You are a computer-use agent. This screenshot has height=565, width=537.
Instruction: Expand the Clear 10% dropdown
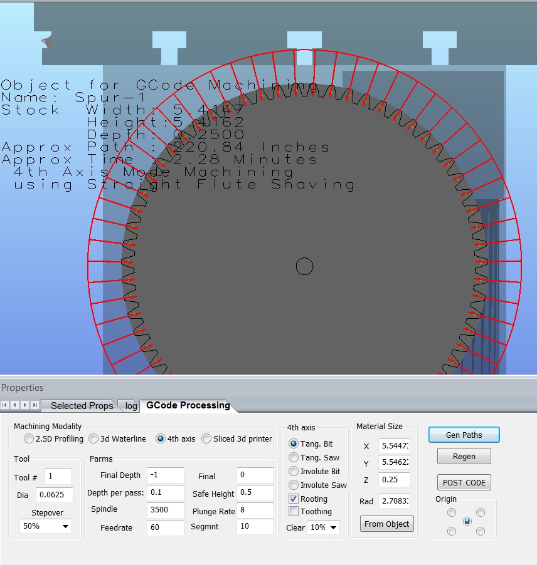323,527
